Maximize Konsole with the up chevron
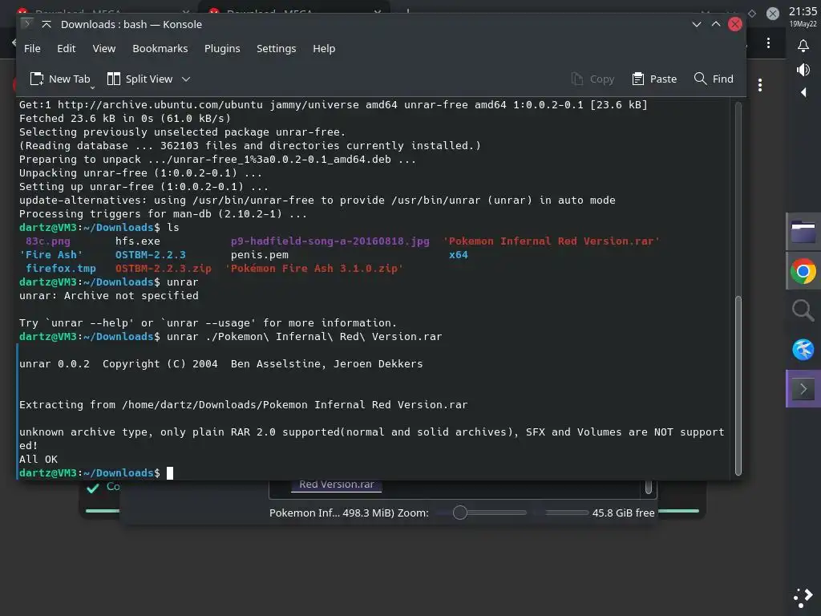This screenshot has width=821, height=616. pos(716,24)
